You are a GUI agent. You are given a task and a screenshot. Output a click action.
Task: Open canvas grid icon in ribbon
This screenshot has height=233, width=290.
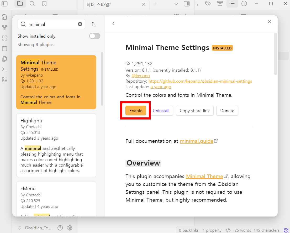[4, 38]
